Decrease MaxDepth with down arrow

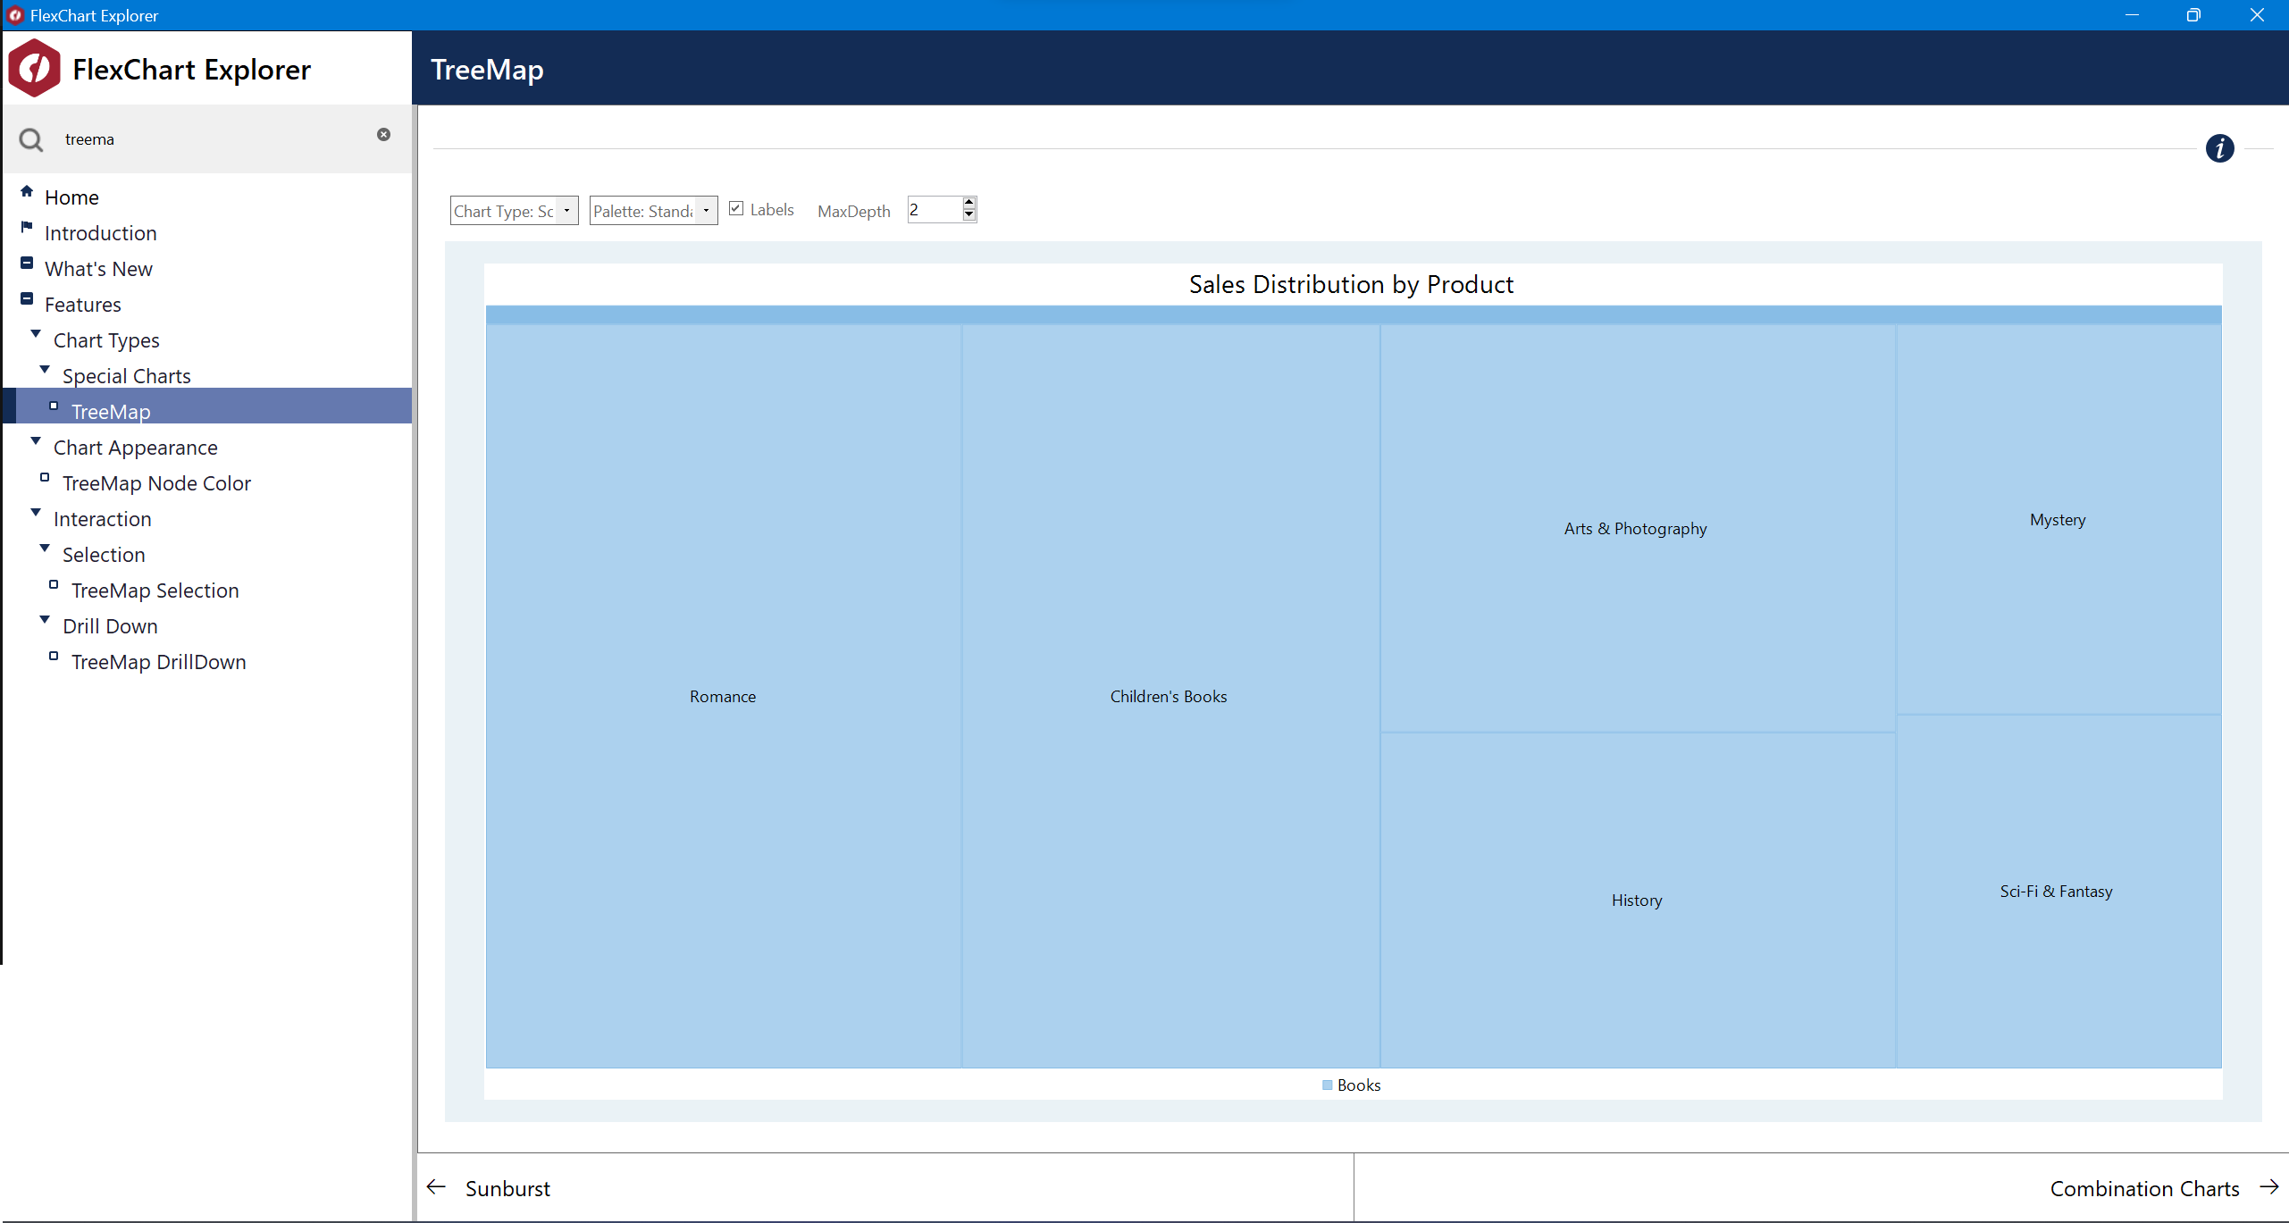coord(968,215)
